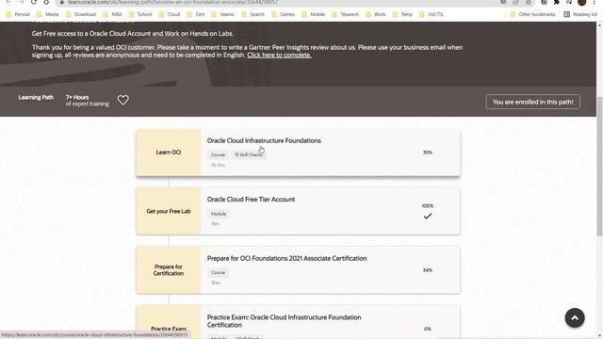Viewport: 603px width, 339px height.
Task: Click the Practice Exam step label
Action: (x=169, y=329)
